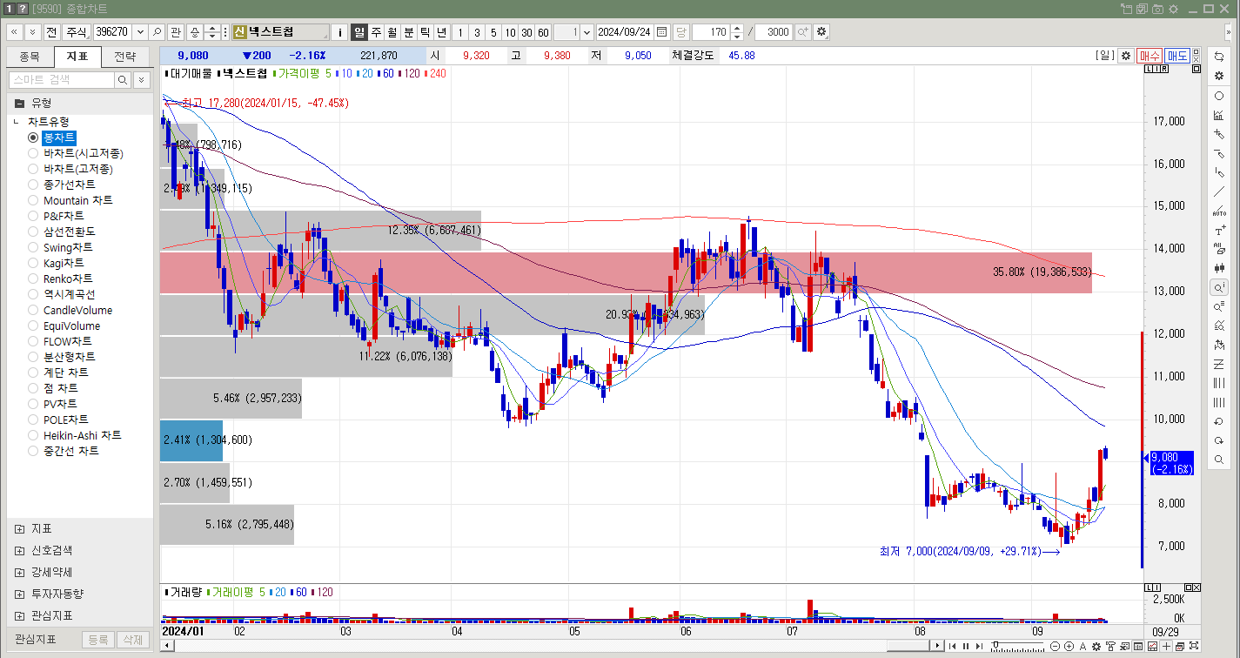Open stock search magnifier icon
Image resolution: width=1240 pixels, height=658 pixels.
click(158, 32)
